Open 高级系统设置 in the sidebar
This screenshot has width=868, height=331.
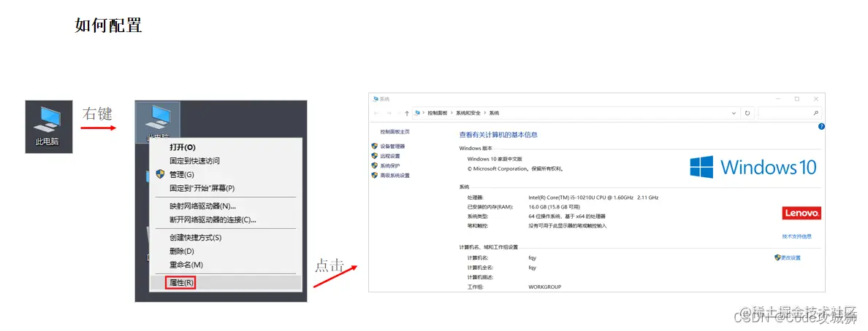pyautogui.click(x=395, y=175)
